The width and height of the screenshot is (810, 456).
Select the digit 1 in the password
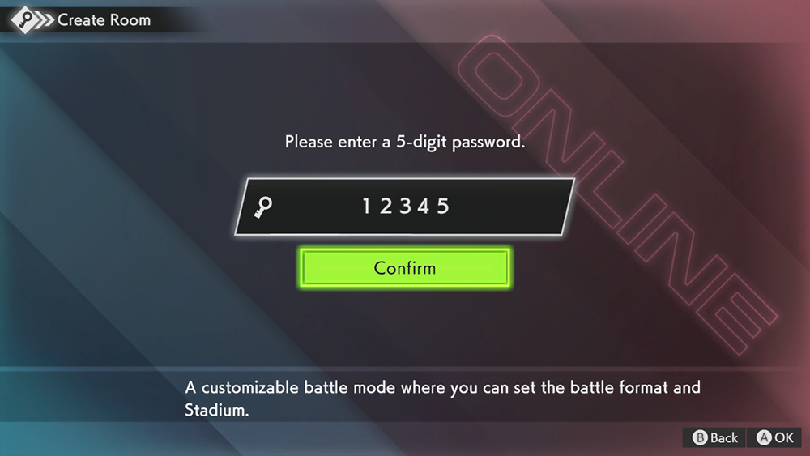[x=366, y=206]
